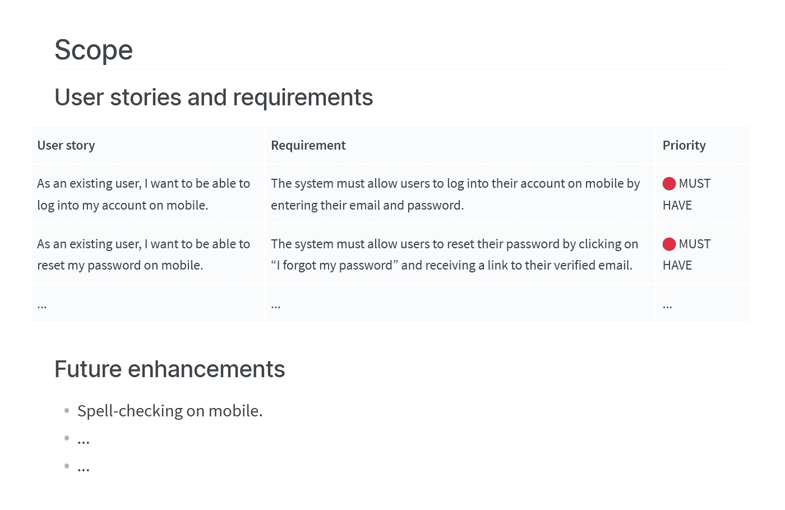Click placeholder ellipsis in last Priority cell
This screenshot has height=510, width=785.
667,305
